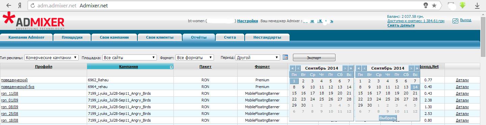Click the page-protect lightbulb icon in the address bar

tap(426, 5)
